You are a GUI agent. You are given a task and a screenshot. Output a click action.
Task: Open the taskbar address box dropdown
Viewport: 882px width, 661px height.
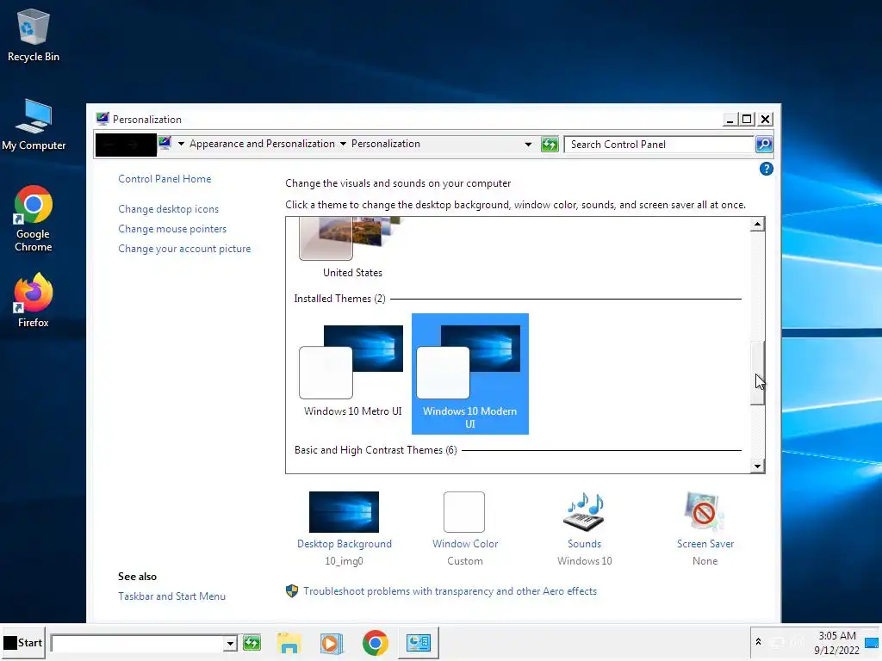coord(229,643)
